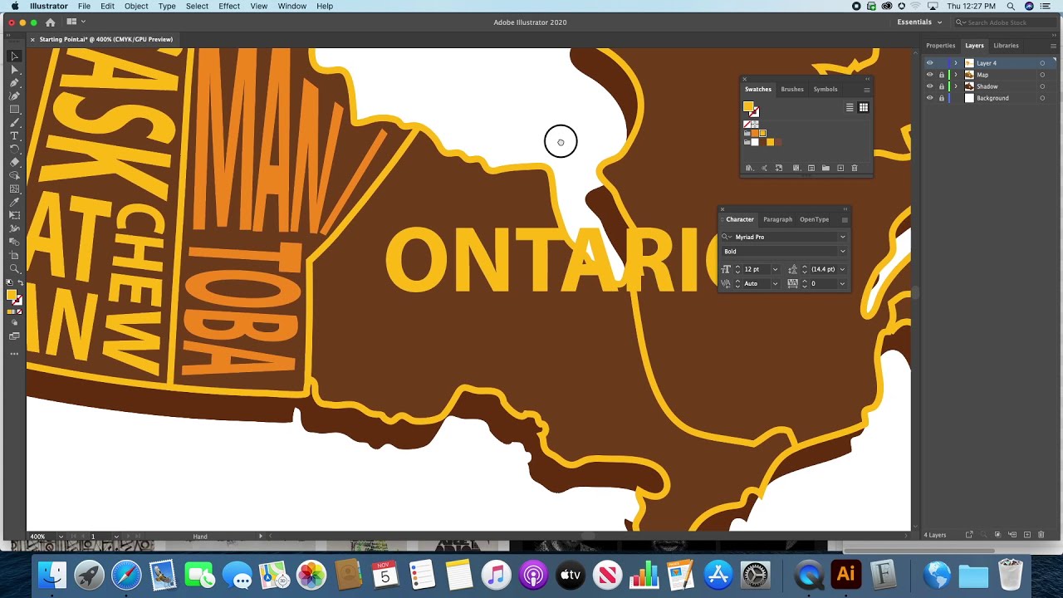Open Swatch Options icon in Swatches panel
The height and width of the screenshot is (598, 1063).
point(811,168)
